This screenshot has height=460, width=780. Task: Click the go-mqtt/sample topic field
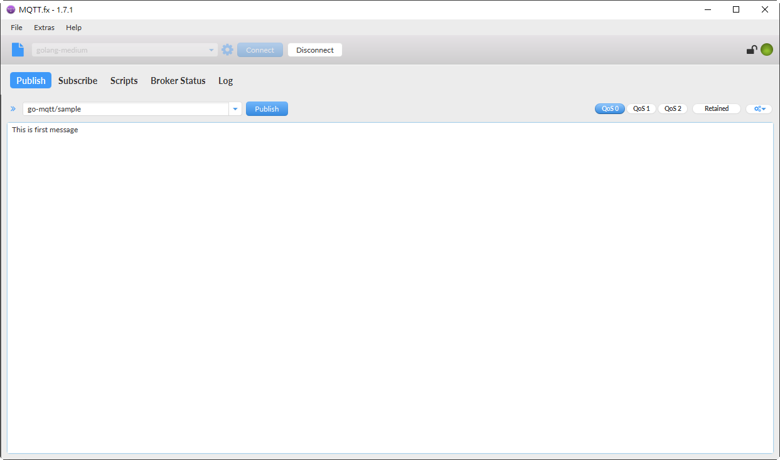click(126, 109)
